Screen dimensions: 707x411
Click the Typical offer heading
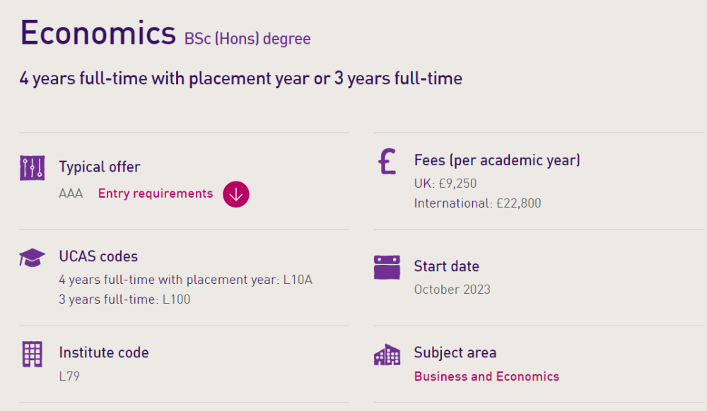[100, 167]
